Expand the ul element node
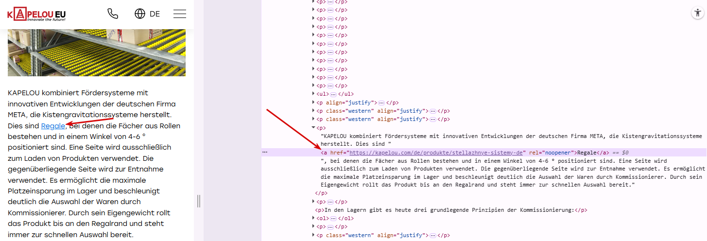Image resolution: width=707 pixels, height=241 pixels. tap(313, 94)
